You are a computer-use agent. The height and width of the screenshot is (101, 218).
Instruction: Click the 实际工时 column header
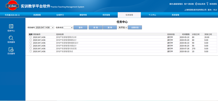click(208, 34)
